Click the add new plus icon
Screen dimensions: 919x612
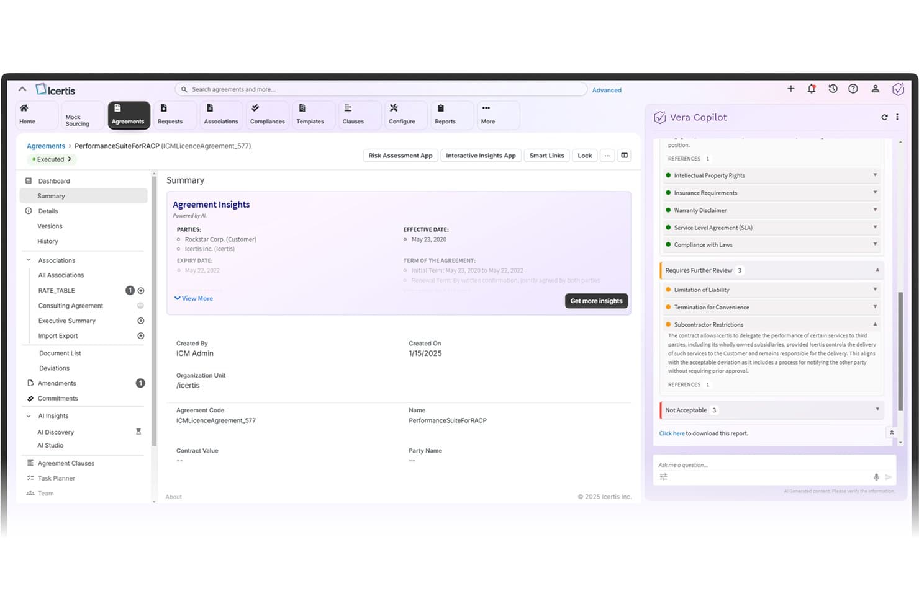(x=790, y=89)
